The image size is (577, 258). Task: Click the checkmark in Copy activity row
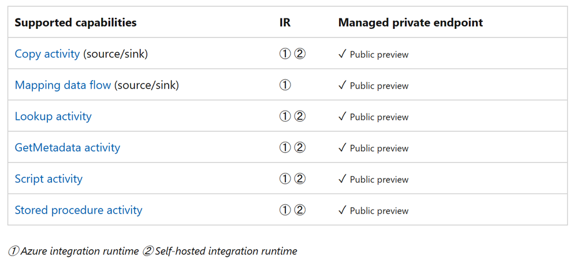coord(343,54)
